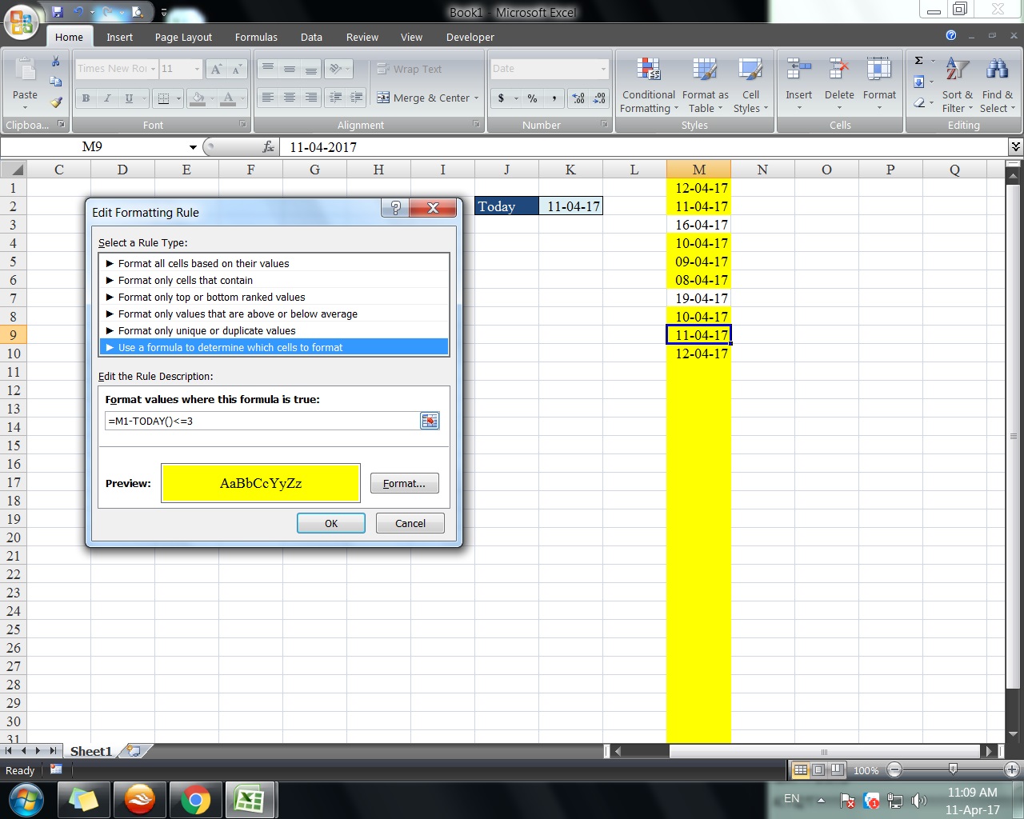Click the Paste clipboard icon

click(25, 74)
